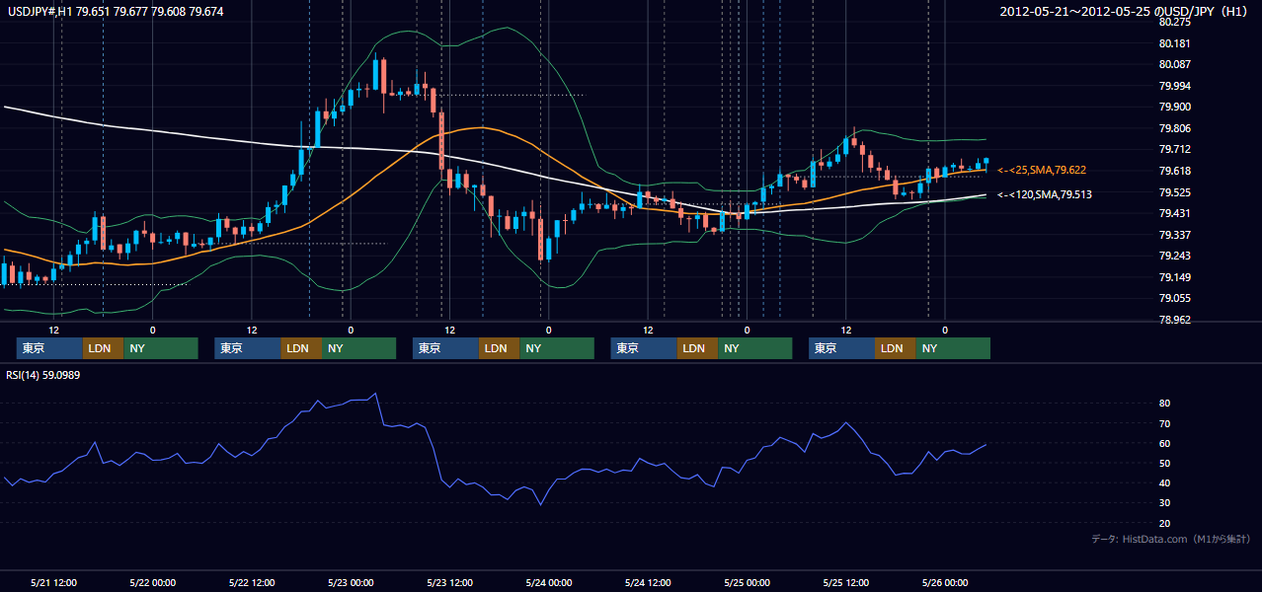Click the RSI axis value 60
The width and height of the screenshot is (1262, 592).
[1165, 443]
